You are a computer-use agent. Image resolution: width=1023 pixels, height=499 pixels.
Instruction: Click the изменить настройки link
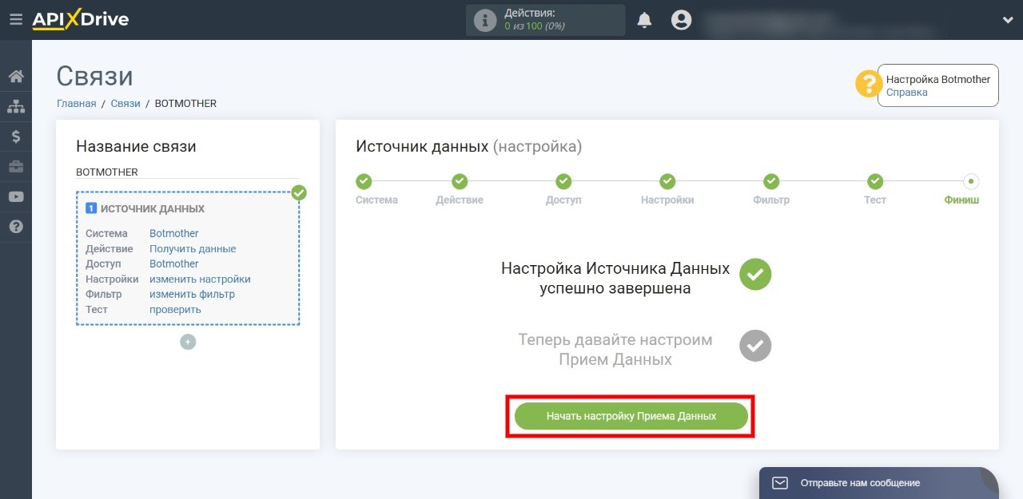200,279
